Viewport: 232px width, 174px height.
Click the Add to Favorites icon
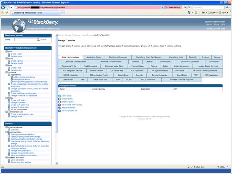[7, 13]
